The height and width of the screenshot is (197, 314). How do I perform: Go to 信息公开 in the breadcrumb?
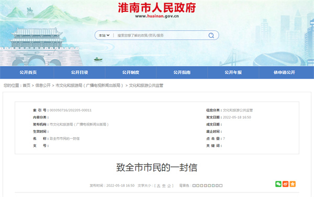click(43, 85)
